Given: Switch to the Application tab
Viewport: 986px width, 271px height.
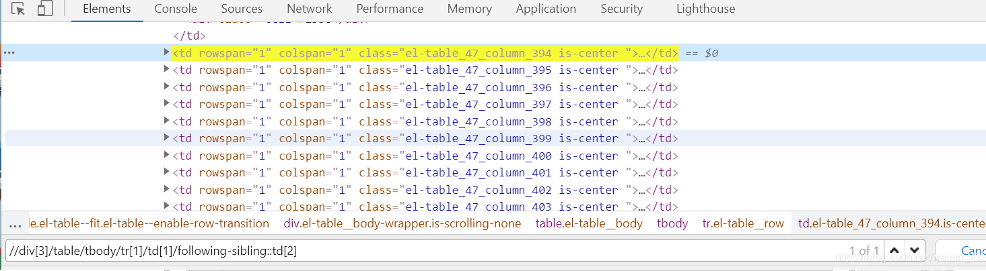Looking at the screenshot, I should click(x=546, y=9).
